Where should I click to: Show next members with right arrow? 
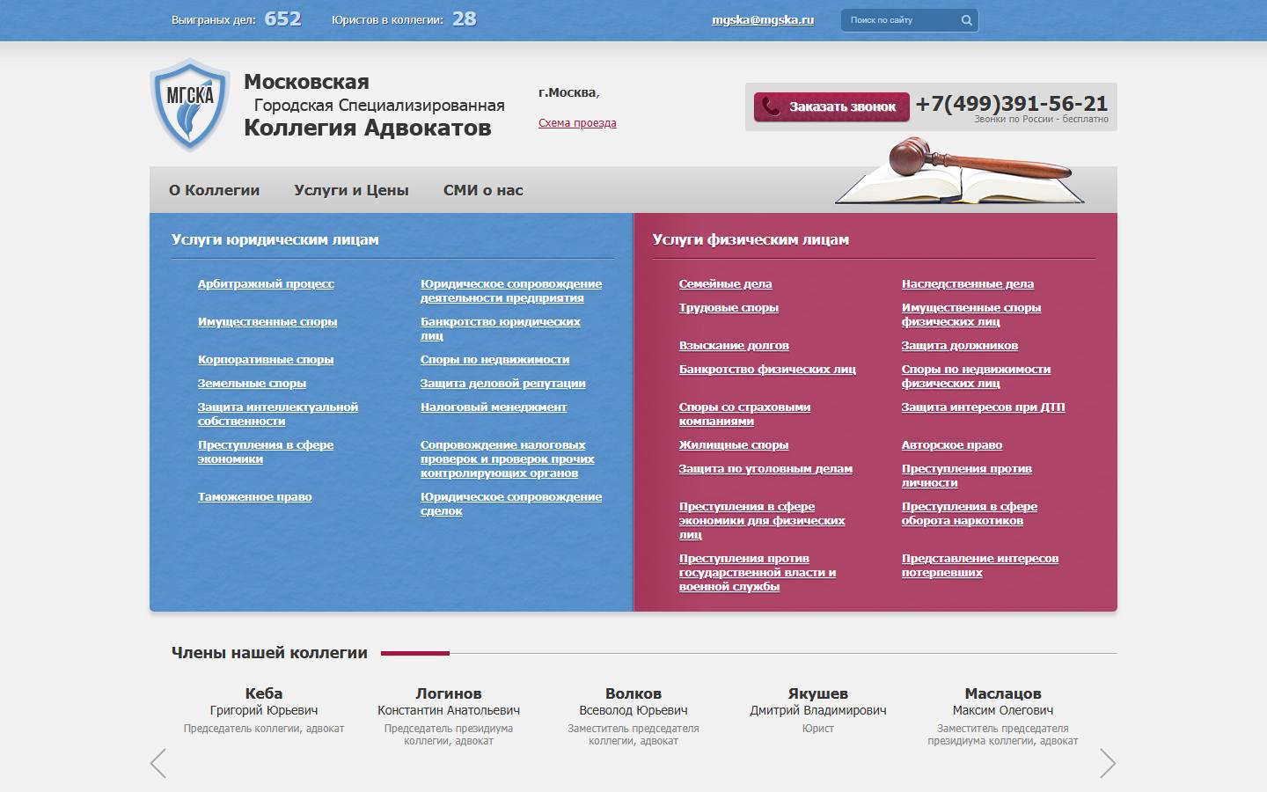pyautogui.click(x=1108, y=763)
